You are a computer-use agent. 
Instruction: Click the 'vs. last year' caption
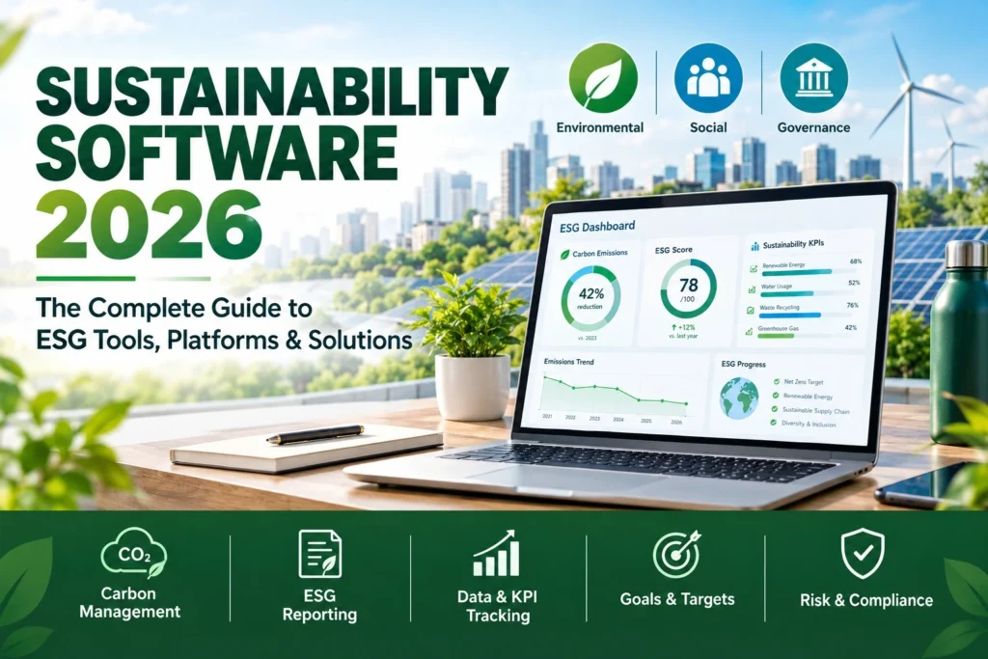tap(683, 336)
